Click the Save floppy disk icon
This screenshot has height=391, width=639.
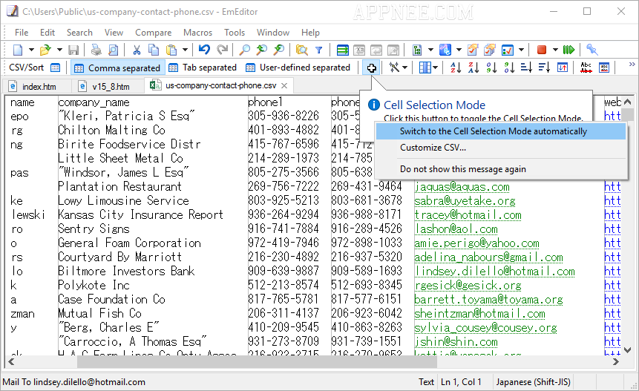point(73,50)
